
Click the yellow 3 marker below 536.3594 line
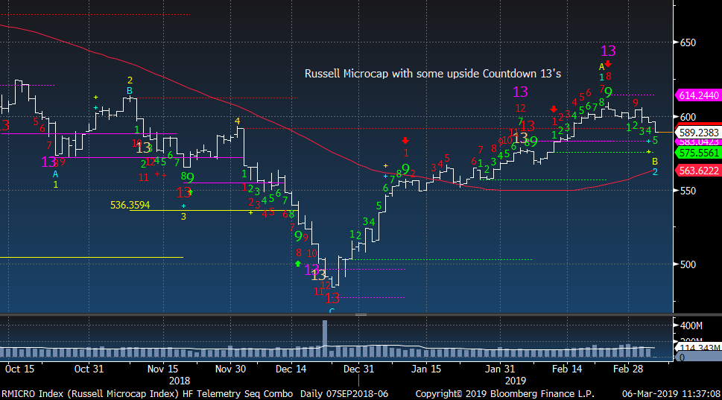[x=183, y=216]
